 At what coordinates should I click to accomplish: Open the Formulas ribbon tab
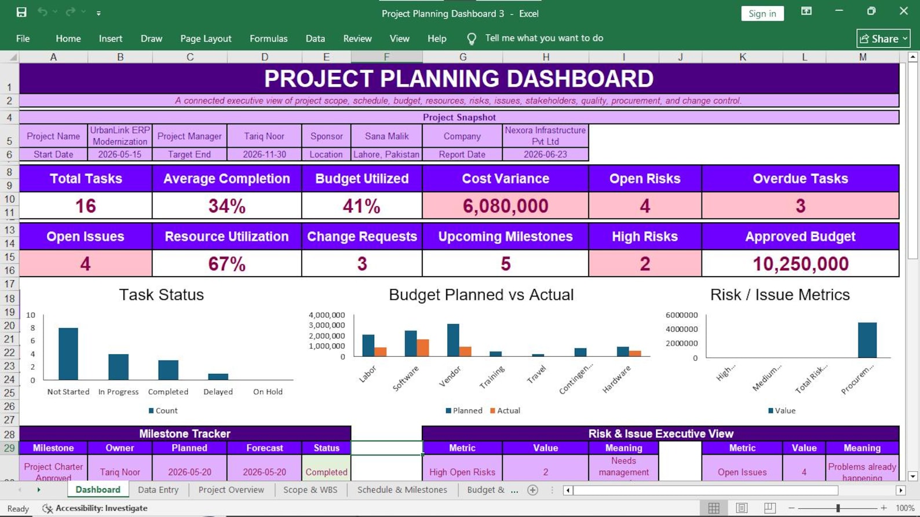pos(268,39)
